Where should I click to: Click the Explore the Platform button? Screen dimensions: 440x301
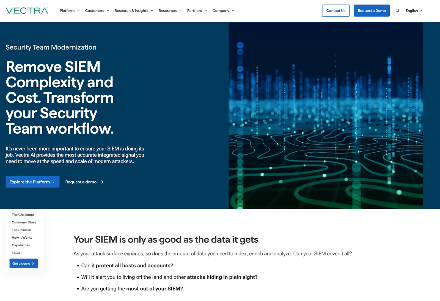(32, 182)
